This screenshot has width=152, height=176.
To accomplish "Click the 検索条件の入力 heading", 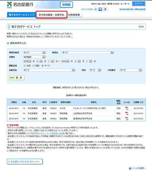I will pos(18,43).
